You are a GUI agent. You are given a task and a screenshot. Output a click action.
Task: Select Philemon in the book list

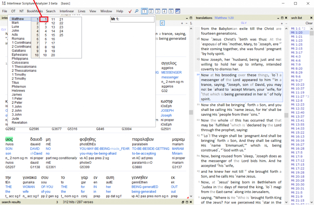tap(19, 87)
